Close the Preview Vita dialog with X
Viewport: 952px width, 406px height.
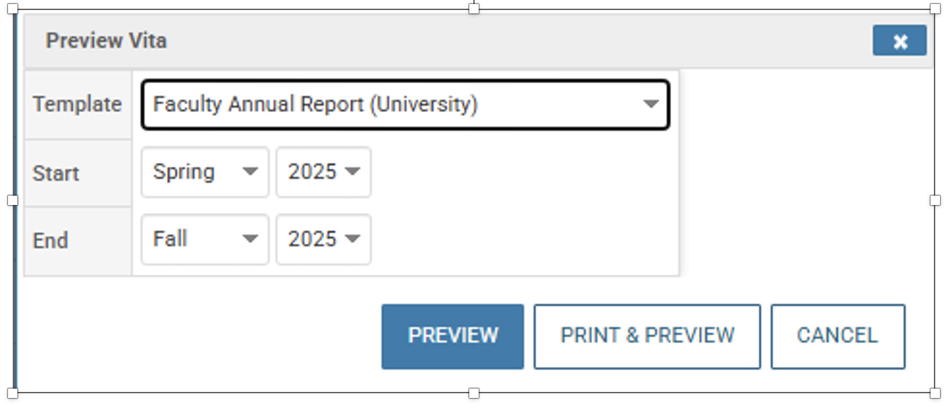click(899, 41)
